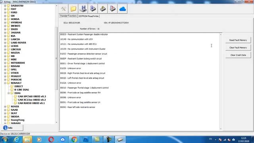Switch to EEPROM Read/Write tab
This screenshot has width=254, height=143.
[89, 16]
